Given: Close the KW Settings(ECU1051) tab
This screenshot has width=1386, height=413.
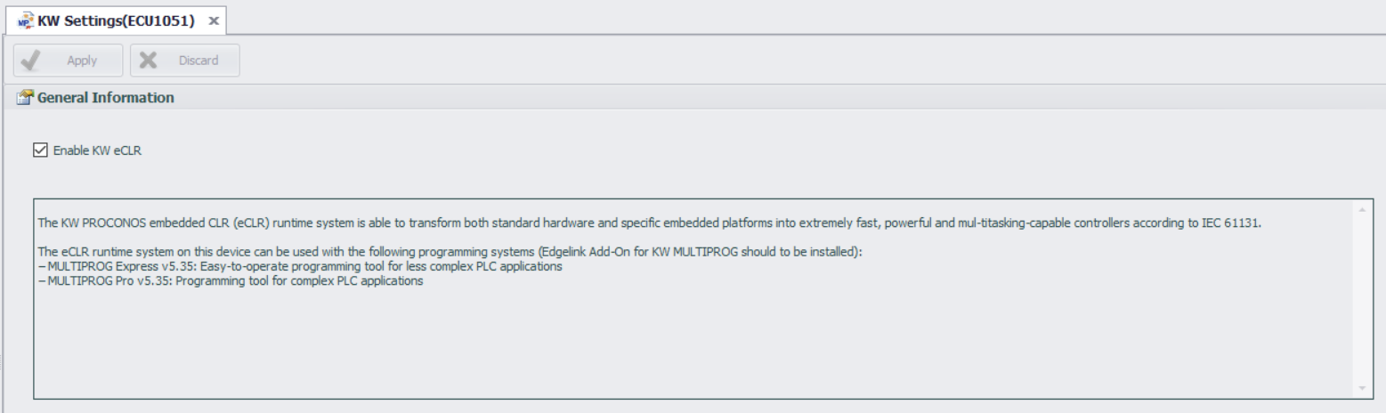Looking at the screenshot, I should point(214,20).
